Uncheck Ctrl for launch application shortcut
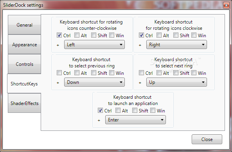The image size is (232, 152). (x=100, y=110)
